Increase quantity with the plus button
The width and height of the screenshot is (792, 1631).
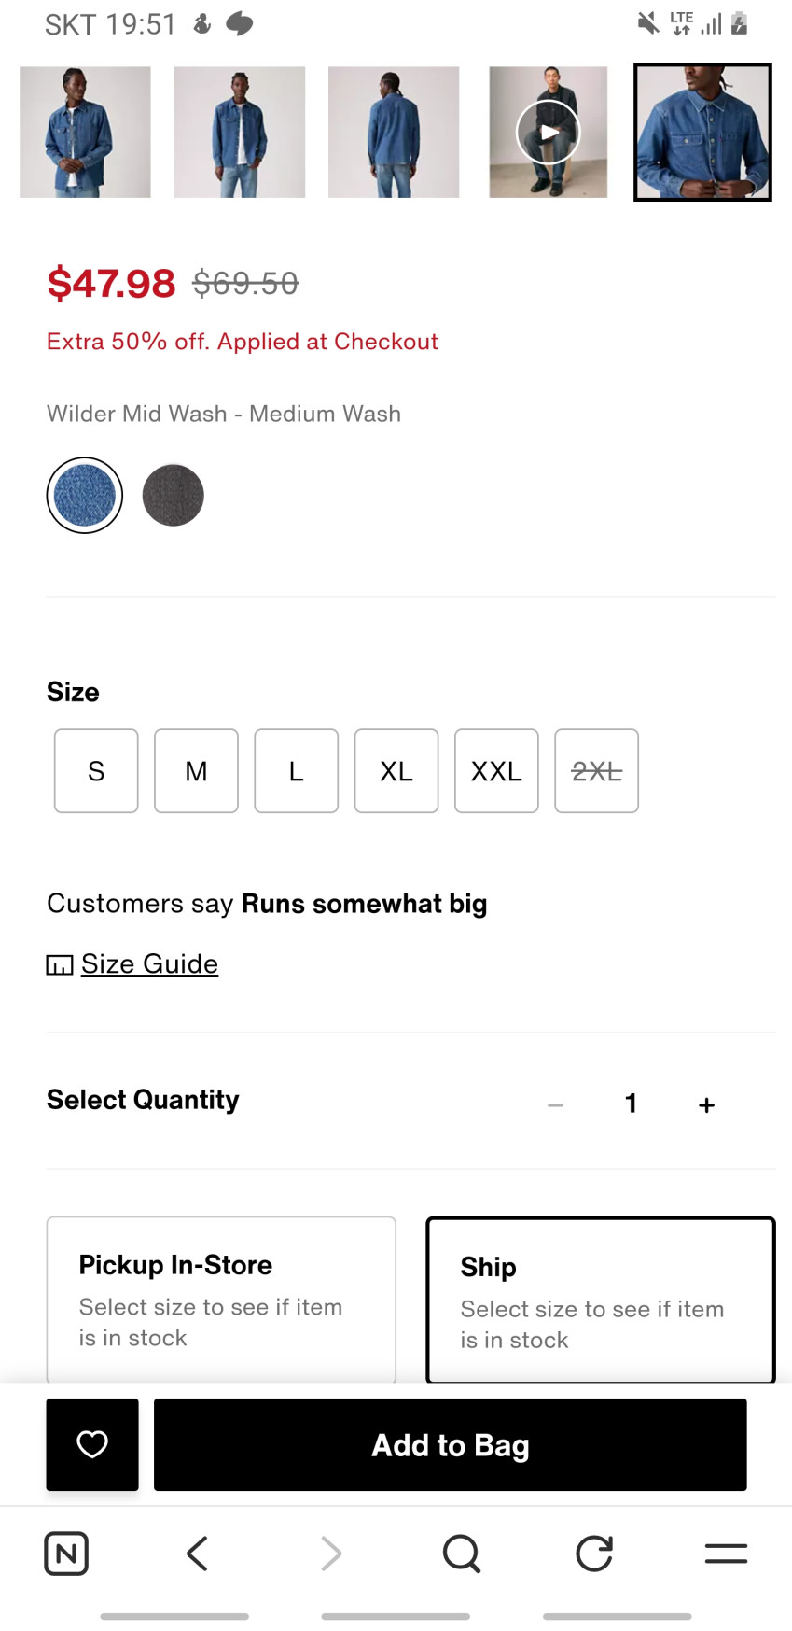(706, 1104)
